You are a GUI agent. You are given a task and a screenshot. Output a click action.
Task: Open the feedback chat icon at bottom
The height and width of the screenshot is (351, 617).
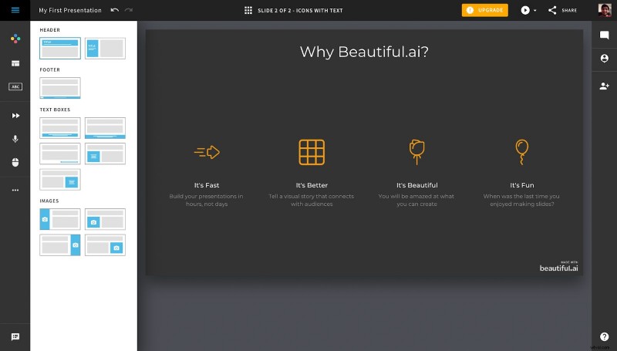(x=15, y=336)
